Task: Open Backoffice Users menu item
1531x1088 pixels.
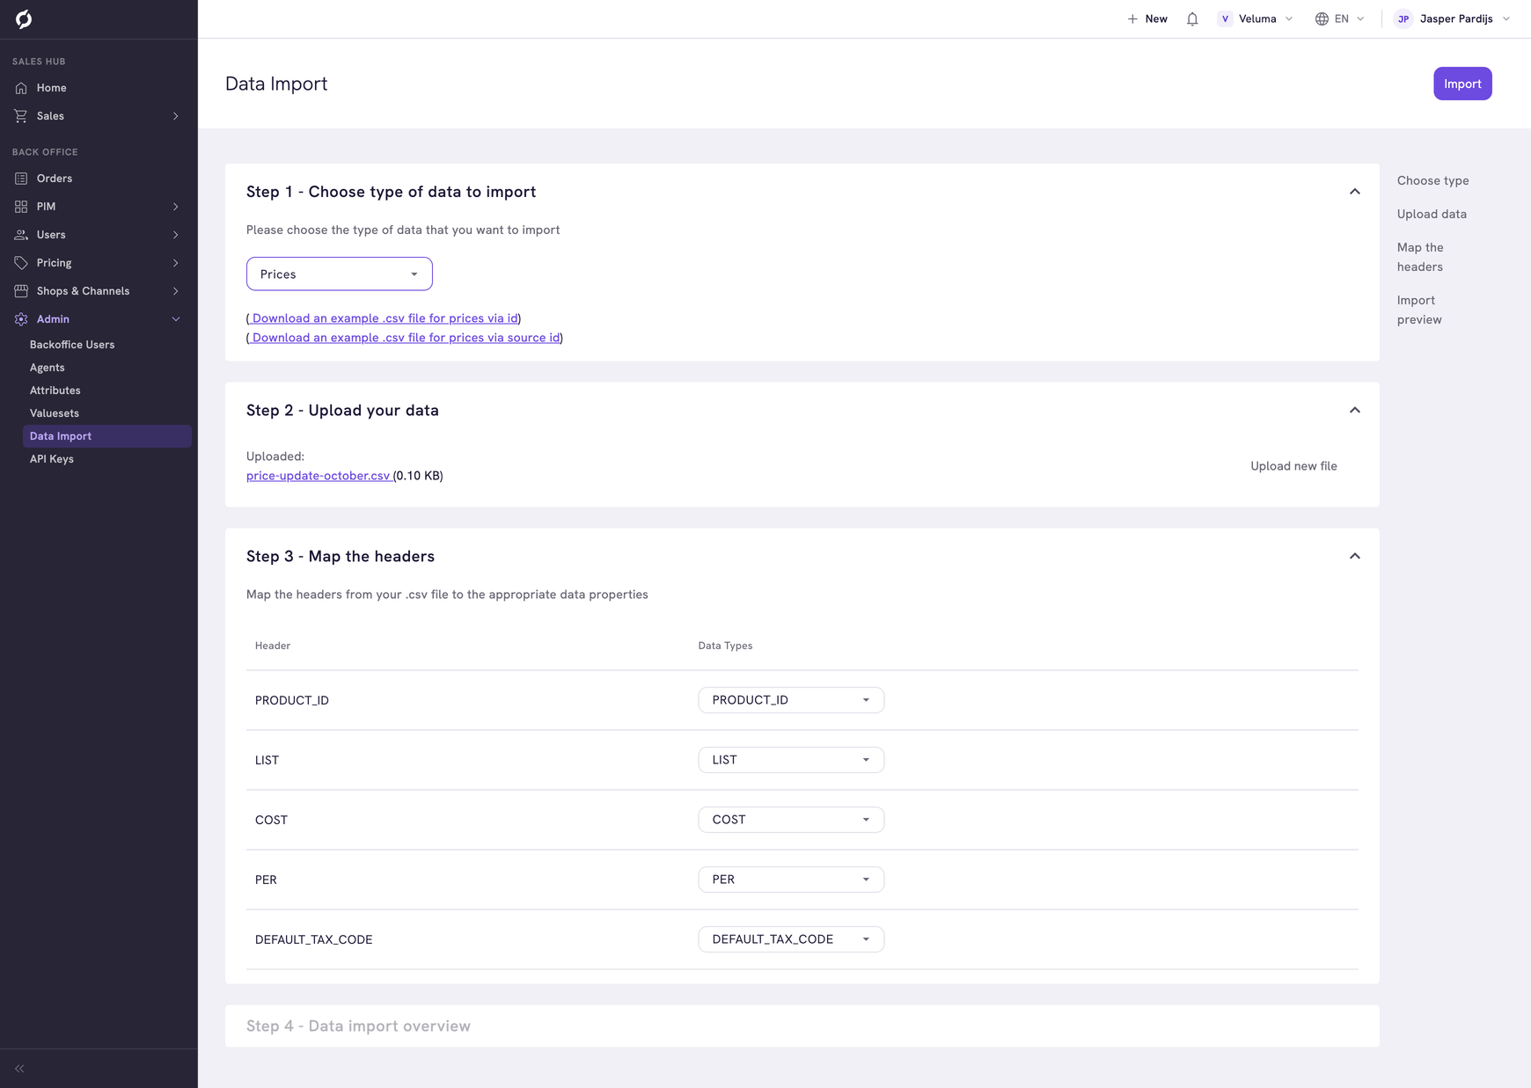Action: [x=72, y=345]
